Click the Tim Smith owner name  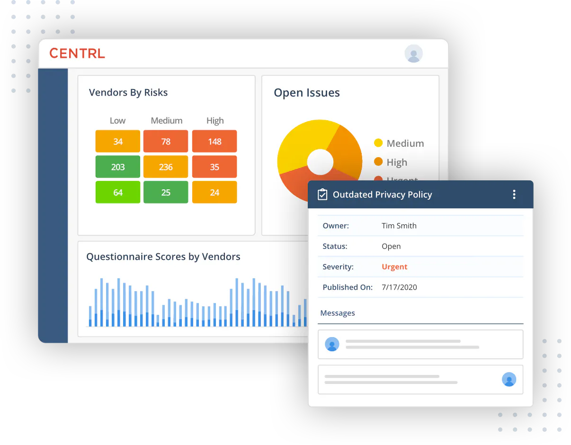tap(399, 226)
